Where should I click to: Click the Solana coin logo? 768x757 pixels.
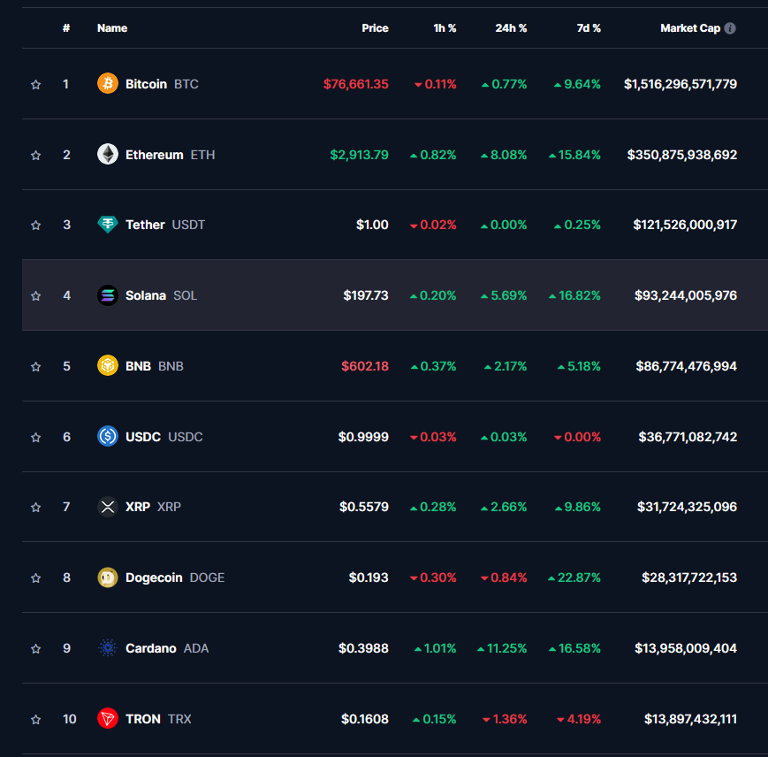(x=108, y=295)
